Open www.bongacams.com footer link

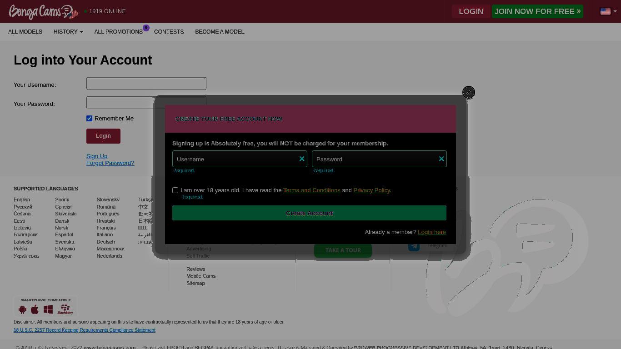(x=110, y=347)
